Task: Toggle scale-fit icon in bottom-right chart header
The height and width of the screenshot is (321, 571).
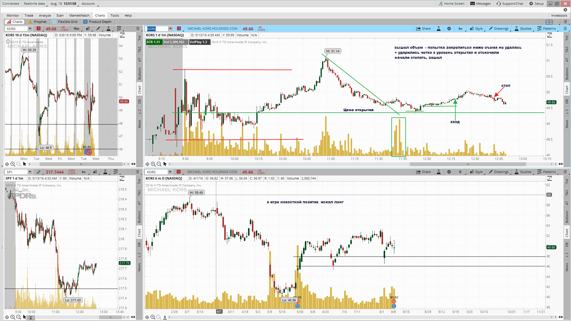Action: 550,179
